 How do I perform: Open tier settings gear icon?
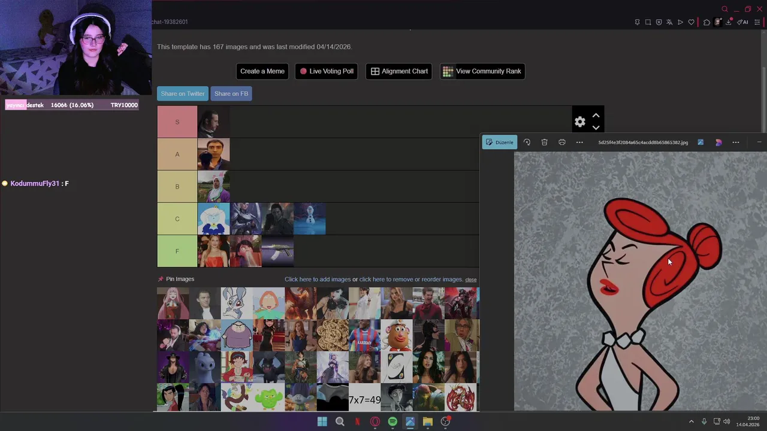click(579, 122)
